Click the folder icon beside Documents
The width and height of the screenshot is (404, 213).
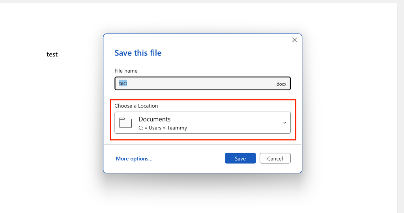point(125,123)
